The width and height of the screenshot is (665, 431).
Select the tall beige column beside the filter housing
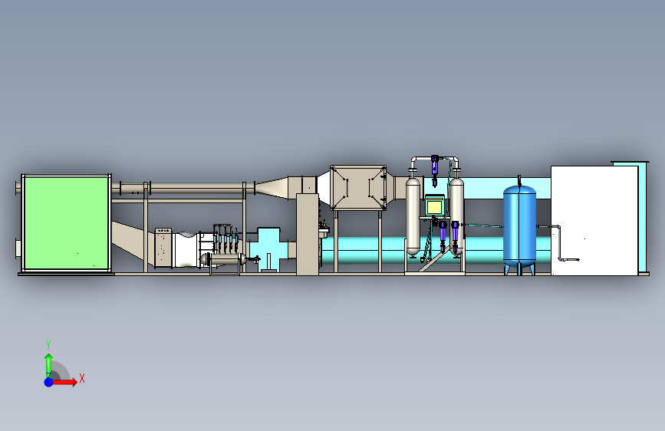tap(308, 234)
